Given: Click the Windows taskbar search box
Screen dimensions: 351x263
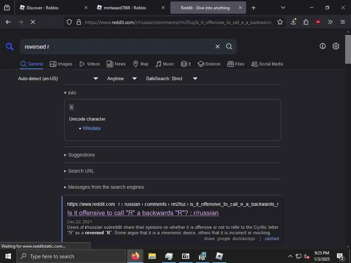Looking at the screenshot, I should (x=71, y=256).
